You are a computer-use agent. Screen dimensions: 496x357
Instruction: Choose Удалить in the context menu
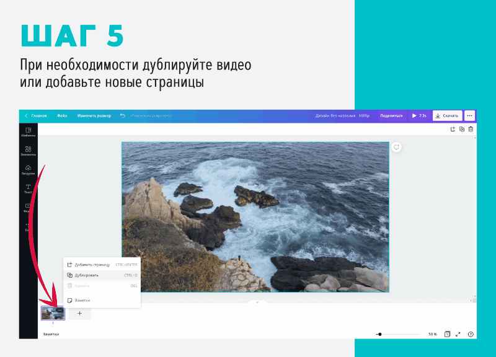click(102, 286)
